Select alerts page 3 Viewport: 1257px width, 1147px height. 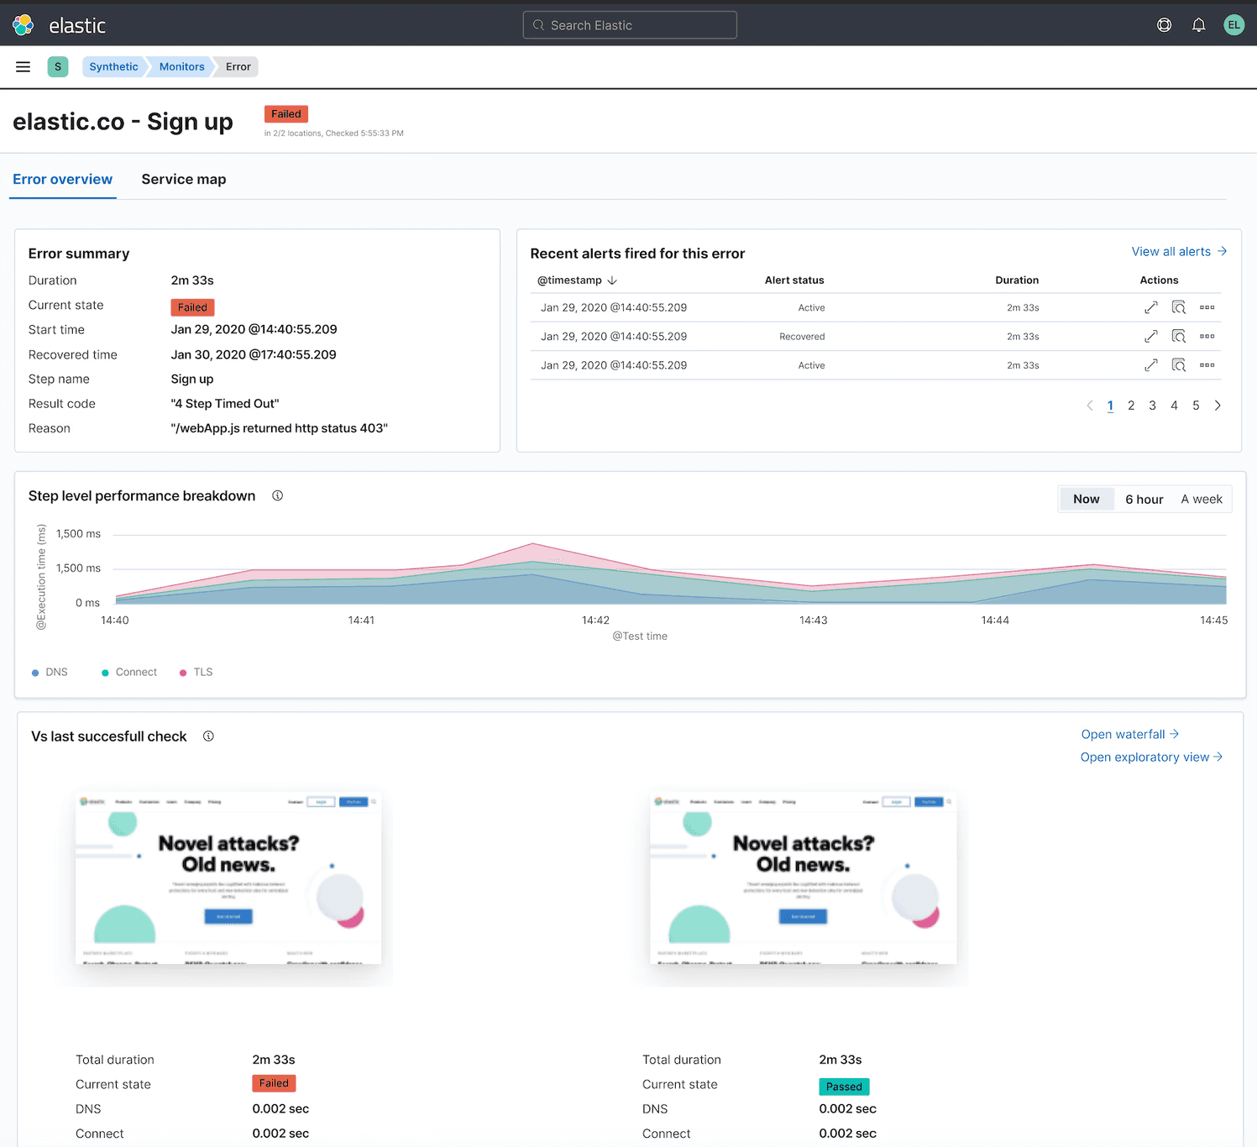1152,406
